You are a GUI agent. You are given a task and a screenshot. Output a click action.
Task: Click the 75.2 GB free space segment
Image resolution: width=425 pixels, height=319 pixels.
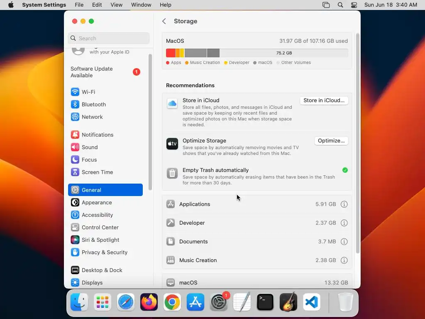284,53
